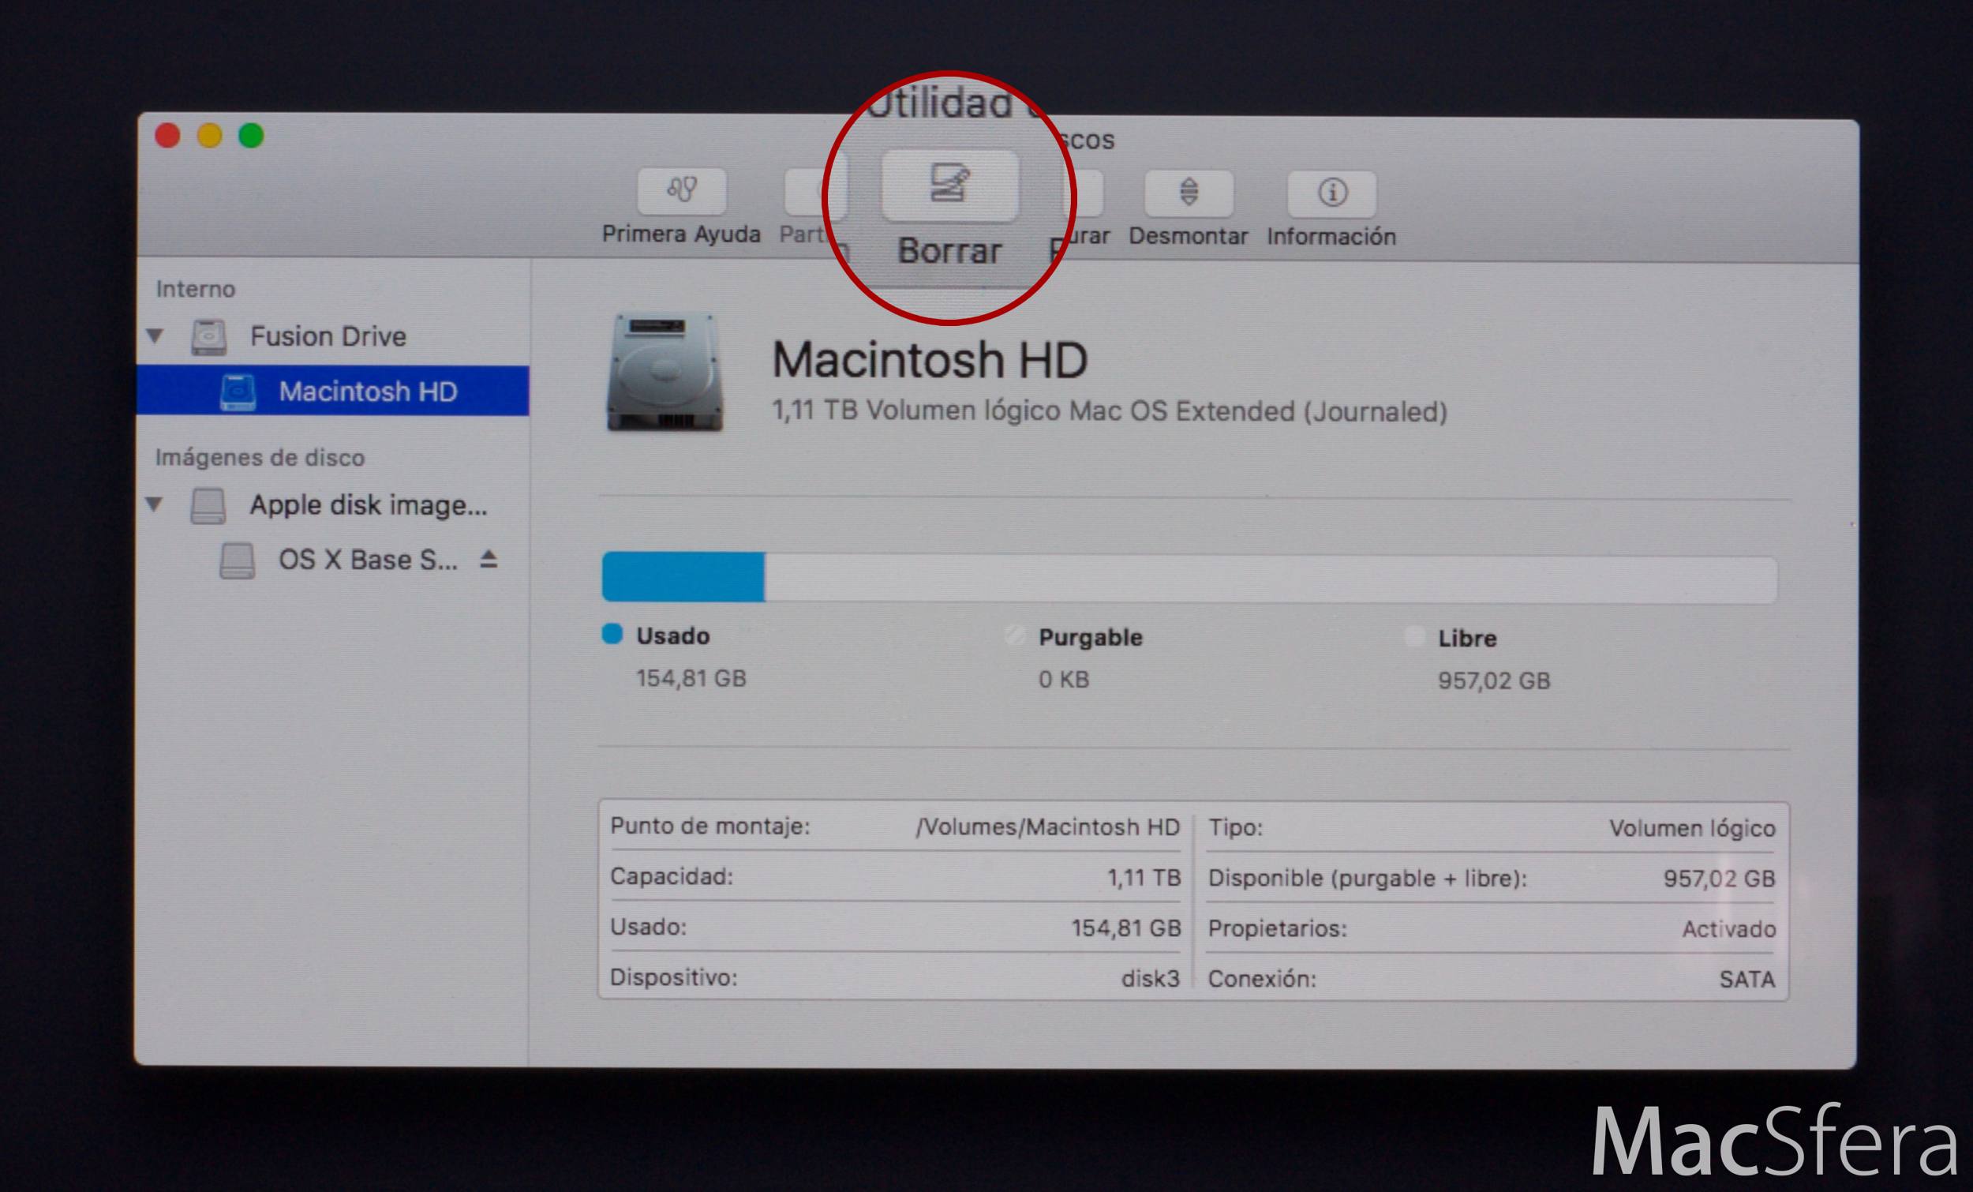Eject the OS X Base System volume
1973x1192 pixels.
489,559
